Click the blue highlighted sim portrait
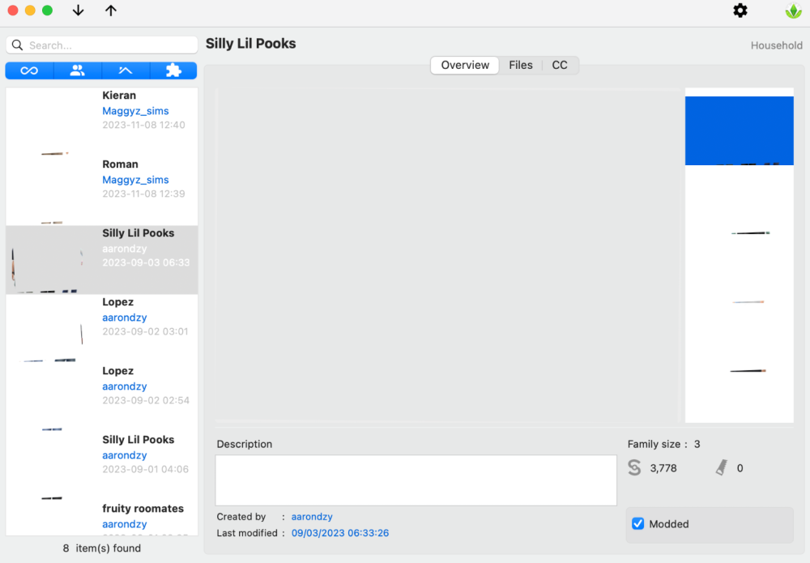810x563 pixels. 740,130
